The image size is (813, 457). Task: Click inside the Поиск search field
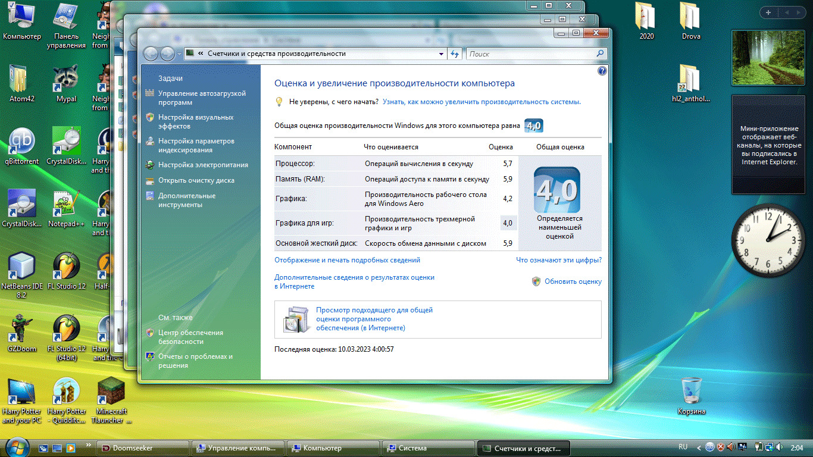530,54
